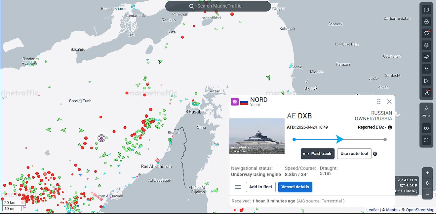Image resolution: width=436 pixels, height=214 pixels.
Task: Click the coordinates readout 26° 43.71 N
Action: (x=407, y=180)
